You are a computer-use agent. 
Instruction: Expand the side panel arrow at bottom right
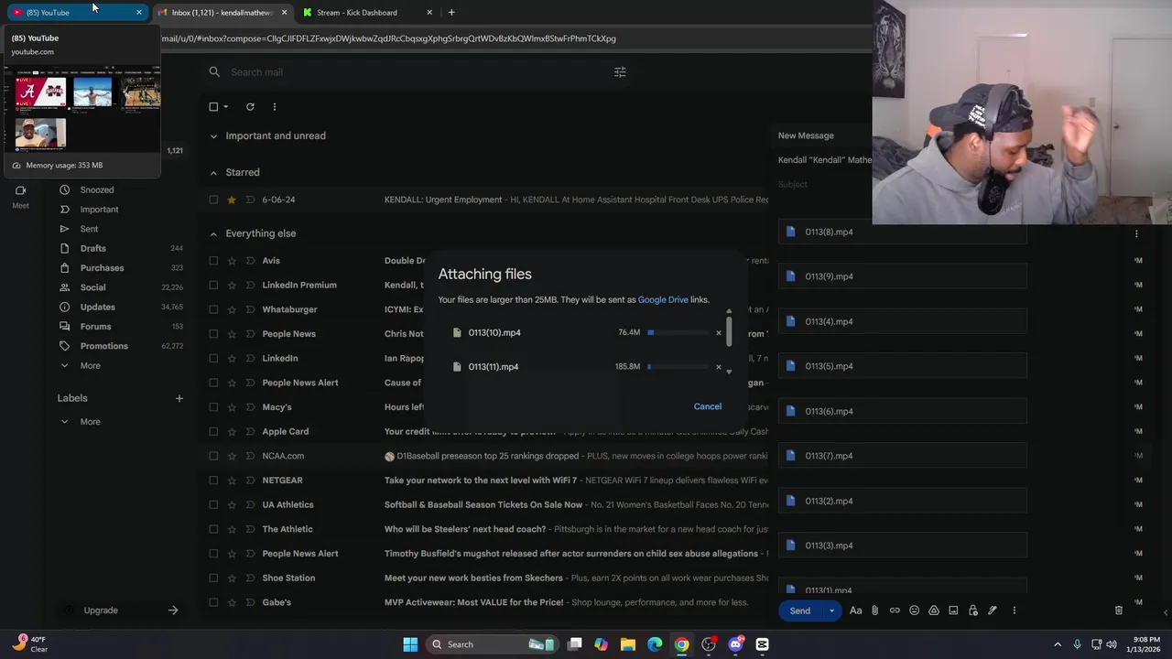[1166, 612]
